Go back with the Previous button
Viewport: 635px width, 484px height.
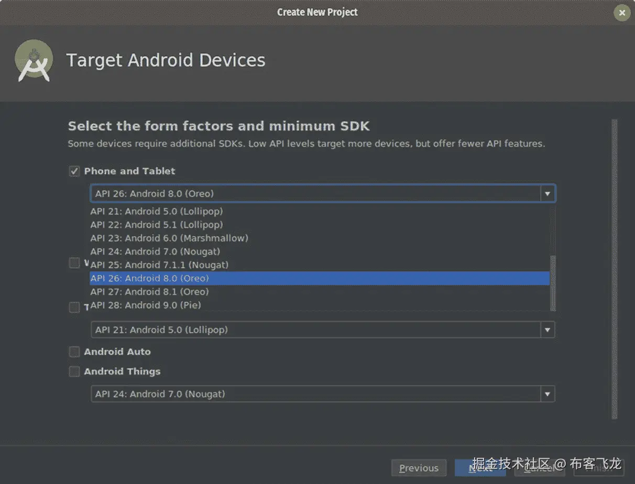(419, 468)
